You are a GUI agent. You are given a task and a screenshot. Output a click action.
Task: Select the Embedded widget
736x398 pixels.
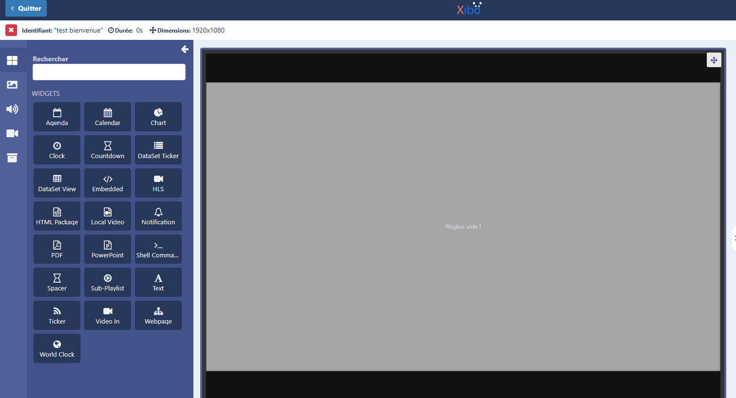[x=108, y=183]
